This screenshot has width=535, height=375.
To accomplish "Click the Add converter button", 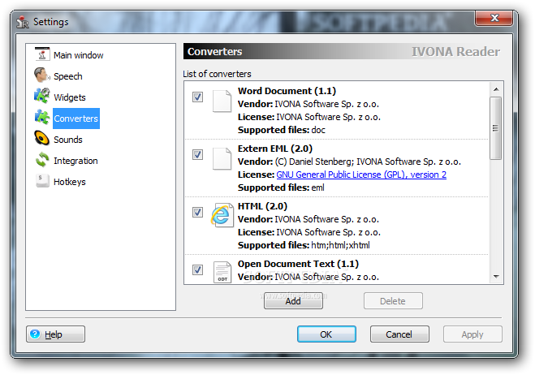I will 293,301.
